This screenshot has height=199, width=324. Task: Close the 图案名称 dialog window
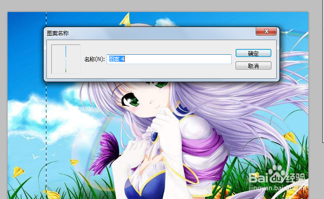(266, 31)
